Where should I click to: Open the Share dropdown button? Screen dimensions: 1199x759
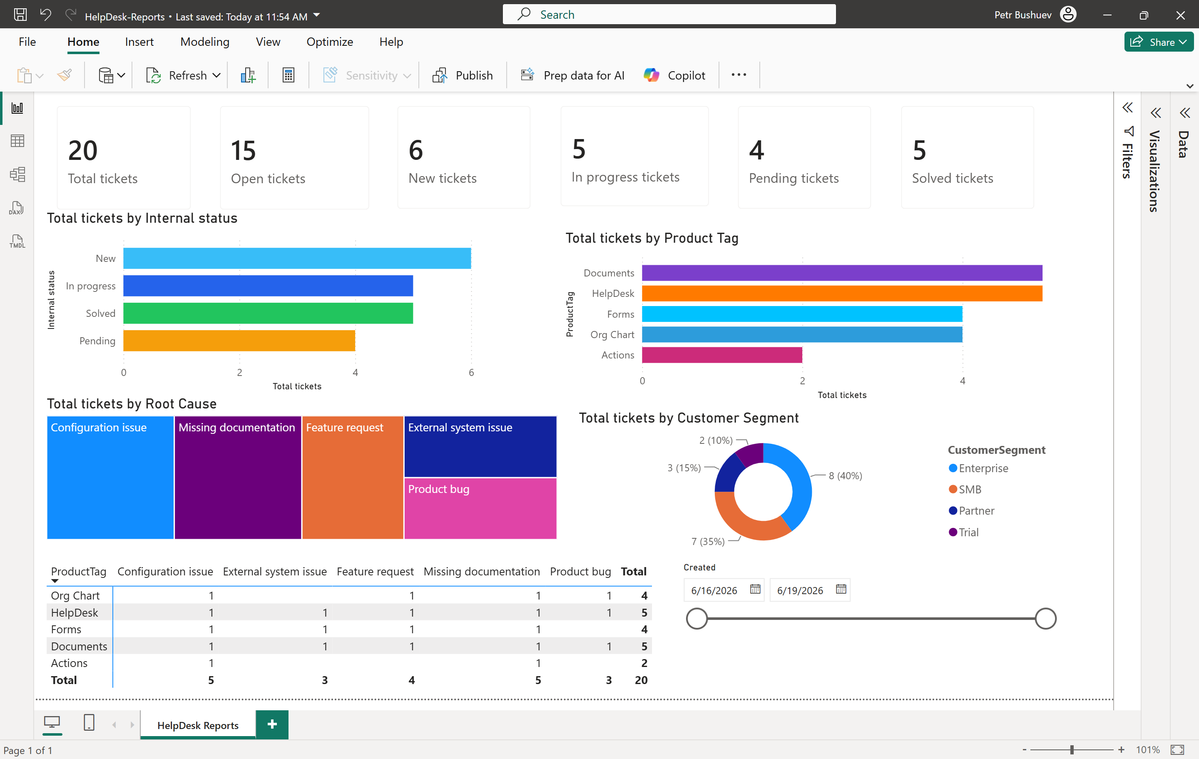pos(1158,42)
